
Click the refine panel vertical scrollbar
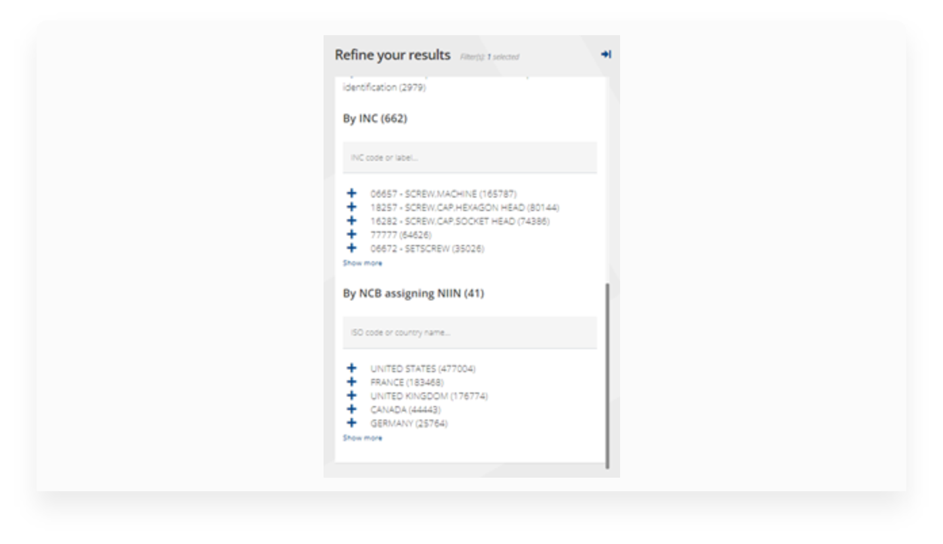[607, 376]
